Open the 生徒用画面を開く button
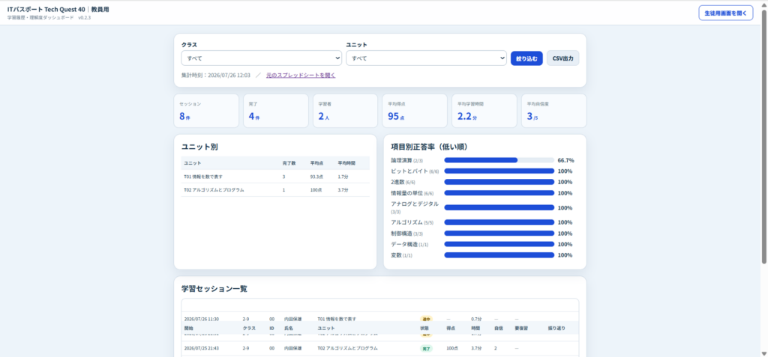 pos(725,13)
